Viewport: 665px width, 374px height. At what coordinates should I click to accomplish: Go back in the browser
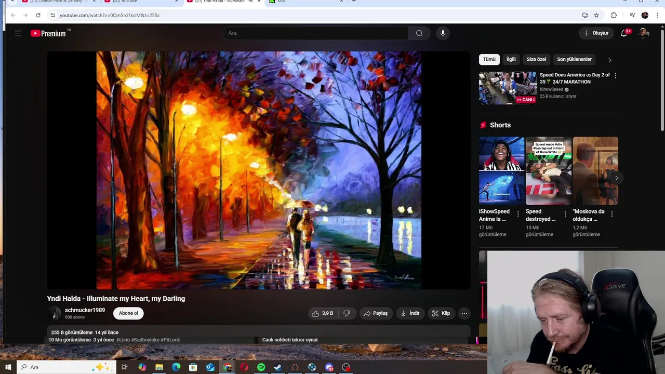[x=13, y=15]
